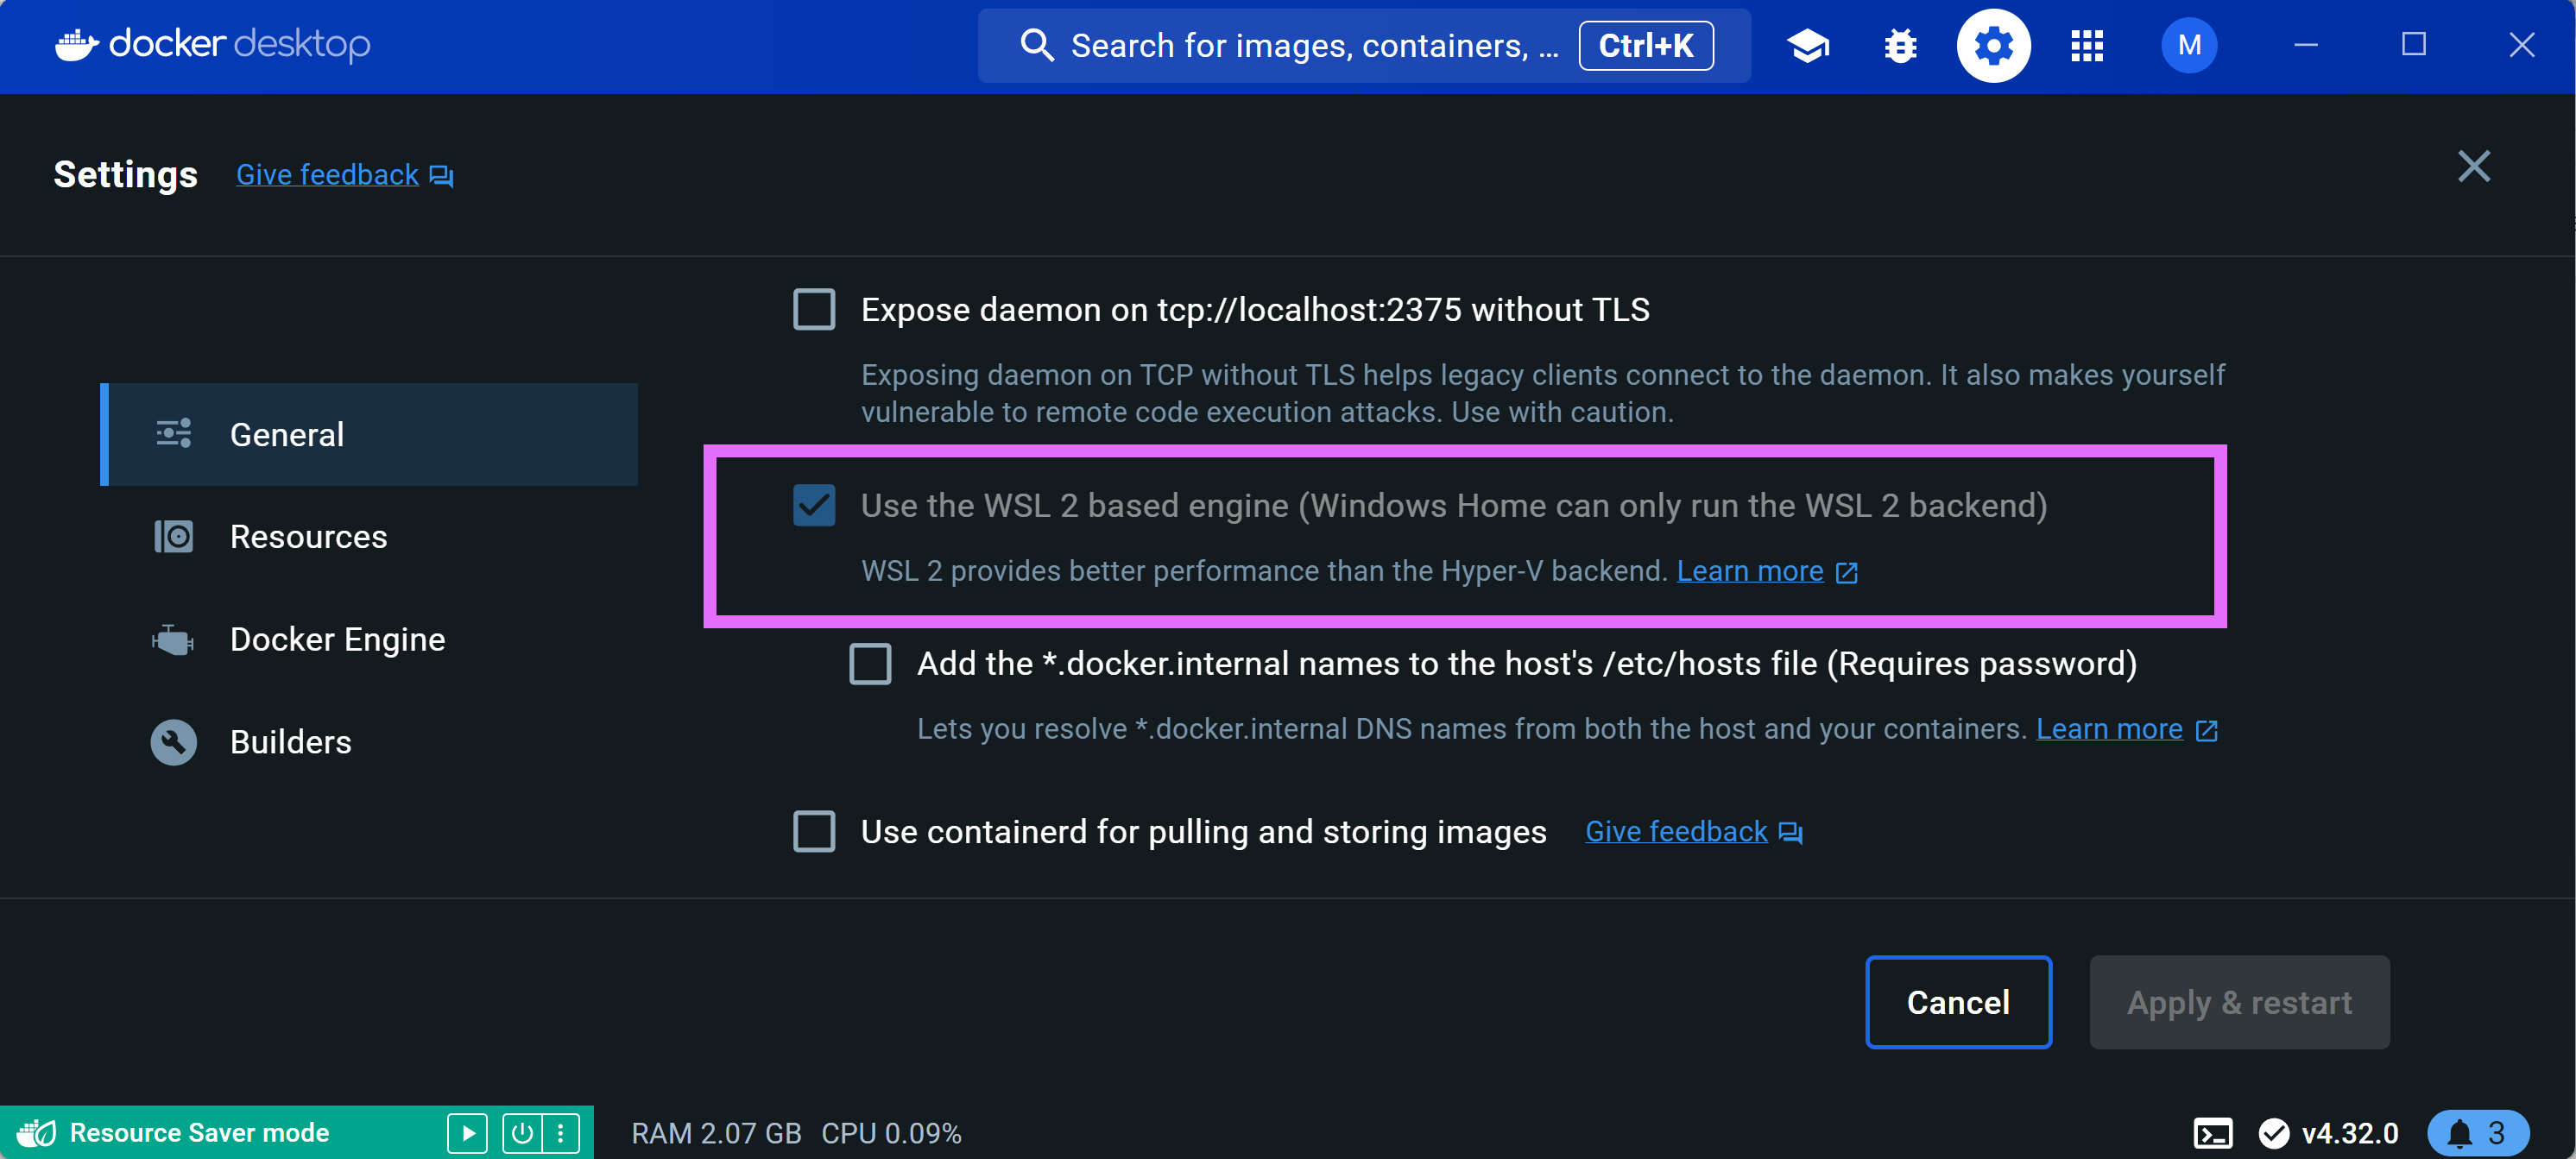Enable Add *.docker.internal names to hosts checkbox
This screenshot has width=2576, height=1159.
[870, 664]
